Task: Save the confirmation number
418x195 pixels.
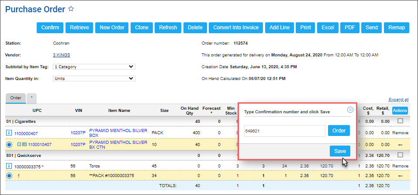Action: click(340, 151)
